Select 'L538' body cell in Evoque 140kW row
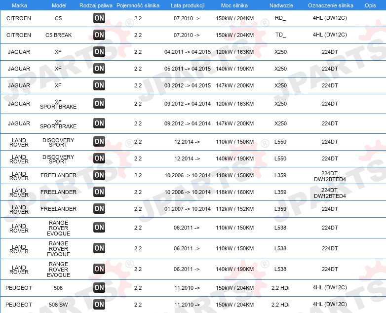 [280, 269]
